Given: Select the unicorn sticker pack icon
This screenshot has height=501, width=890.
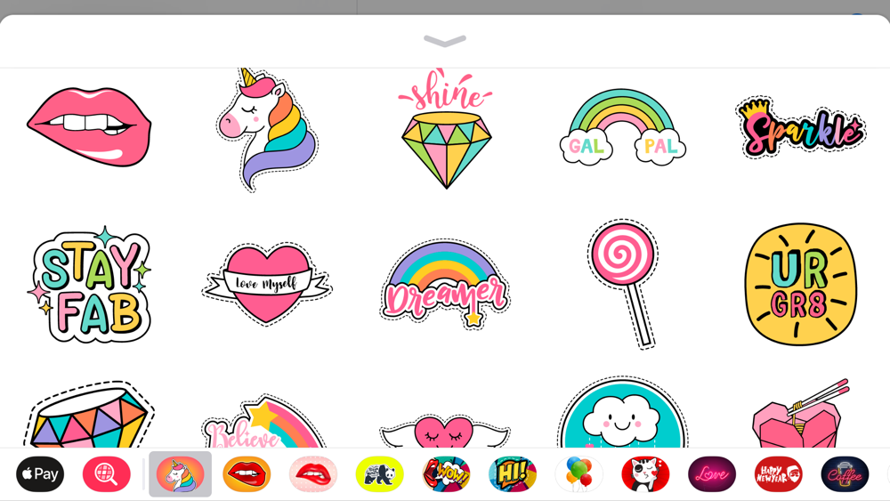Looking at the screenshot, I should [x=180, y=474].
